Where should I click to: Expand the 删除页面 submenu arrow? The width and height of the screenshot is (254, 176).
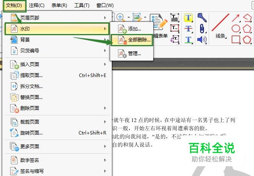(x=105, y=108)
